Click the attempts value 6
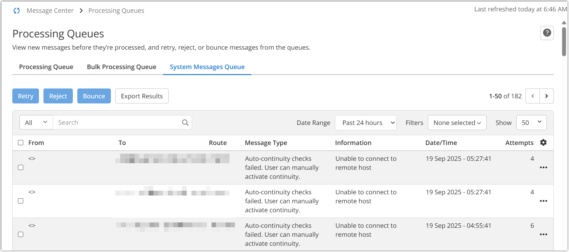This screenshot has height=252, width=569. point(532,226)
